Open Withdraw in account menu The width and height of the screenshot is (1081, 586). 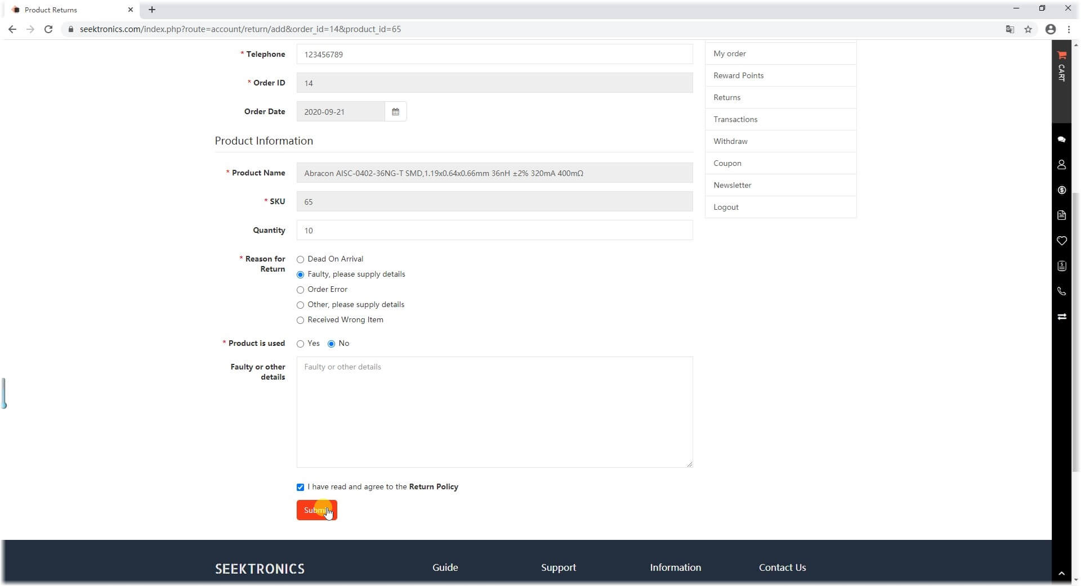coord(780,141)
